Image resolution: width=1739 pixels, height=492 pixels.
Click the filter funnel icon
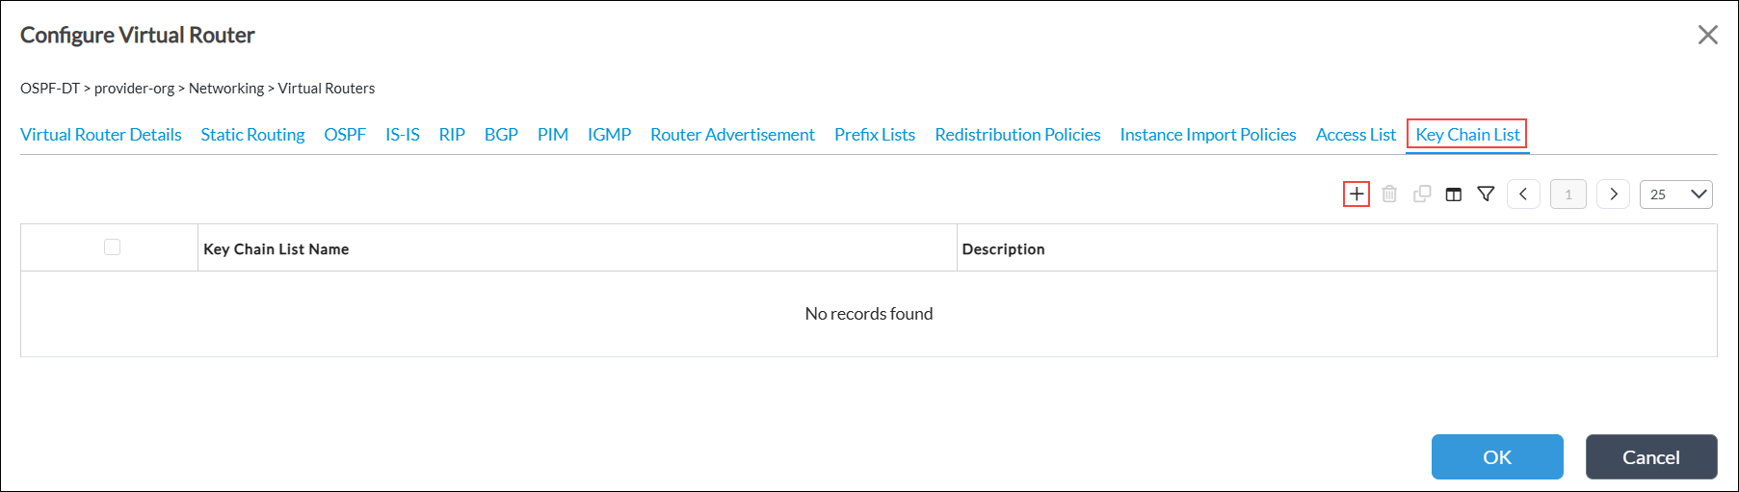point(1486,194)
